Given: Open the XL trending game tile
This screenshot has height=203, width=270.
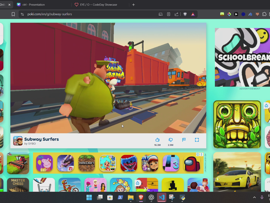Looking at the screenshot, I should click(147, 185).
